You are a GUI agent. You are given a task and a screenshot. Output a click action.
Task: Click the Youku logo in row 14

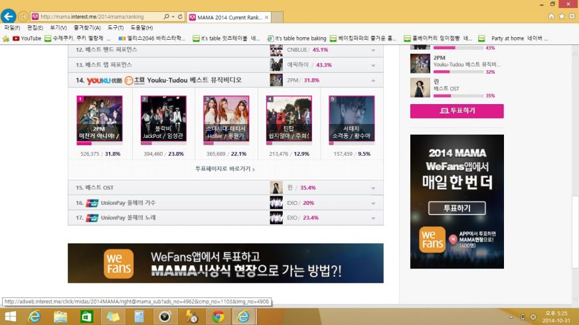point(104,80)
